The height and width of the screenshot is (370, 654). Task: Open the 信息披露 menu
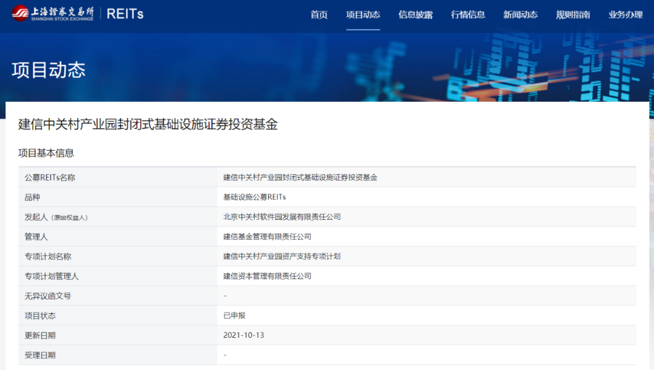tap(415, 15)
